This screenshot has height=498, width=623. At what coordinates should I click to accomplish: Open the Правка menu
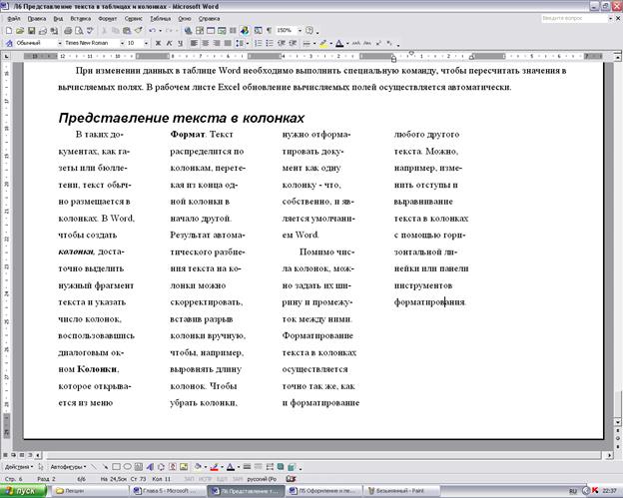(37, 19)
